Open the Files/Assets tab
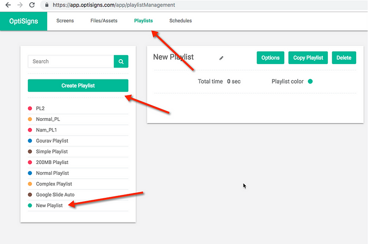This screenshot has width=368, height=244. [104, 21]
